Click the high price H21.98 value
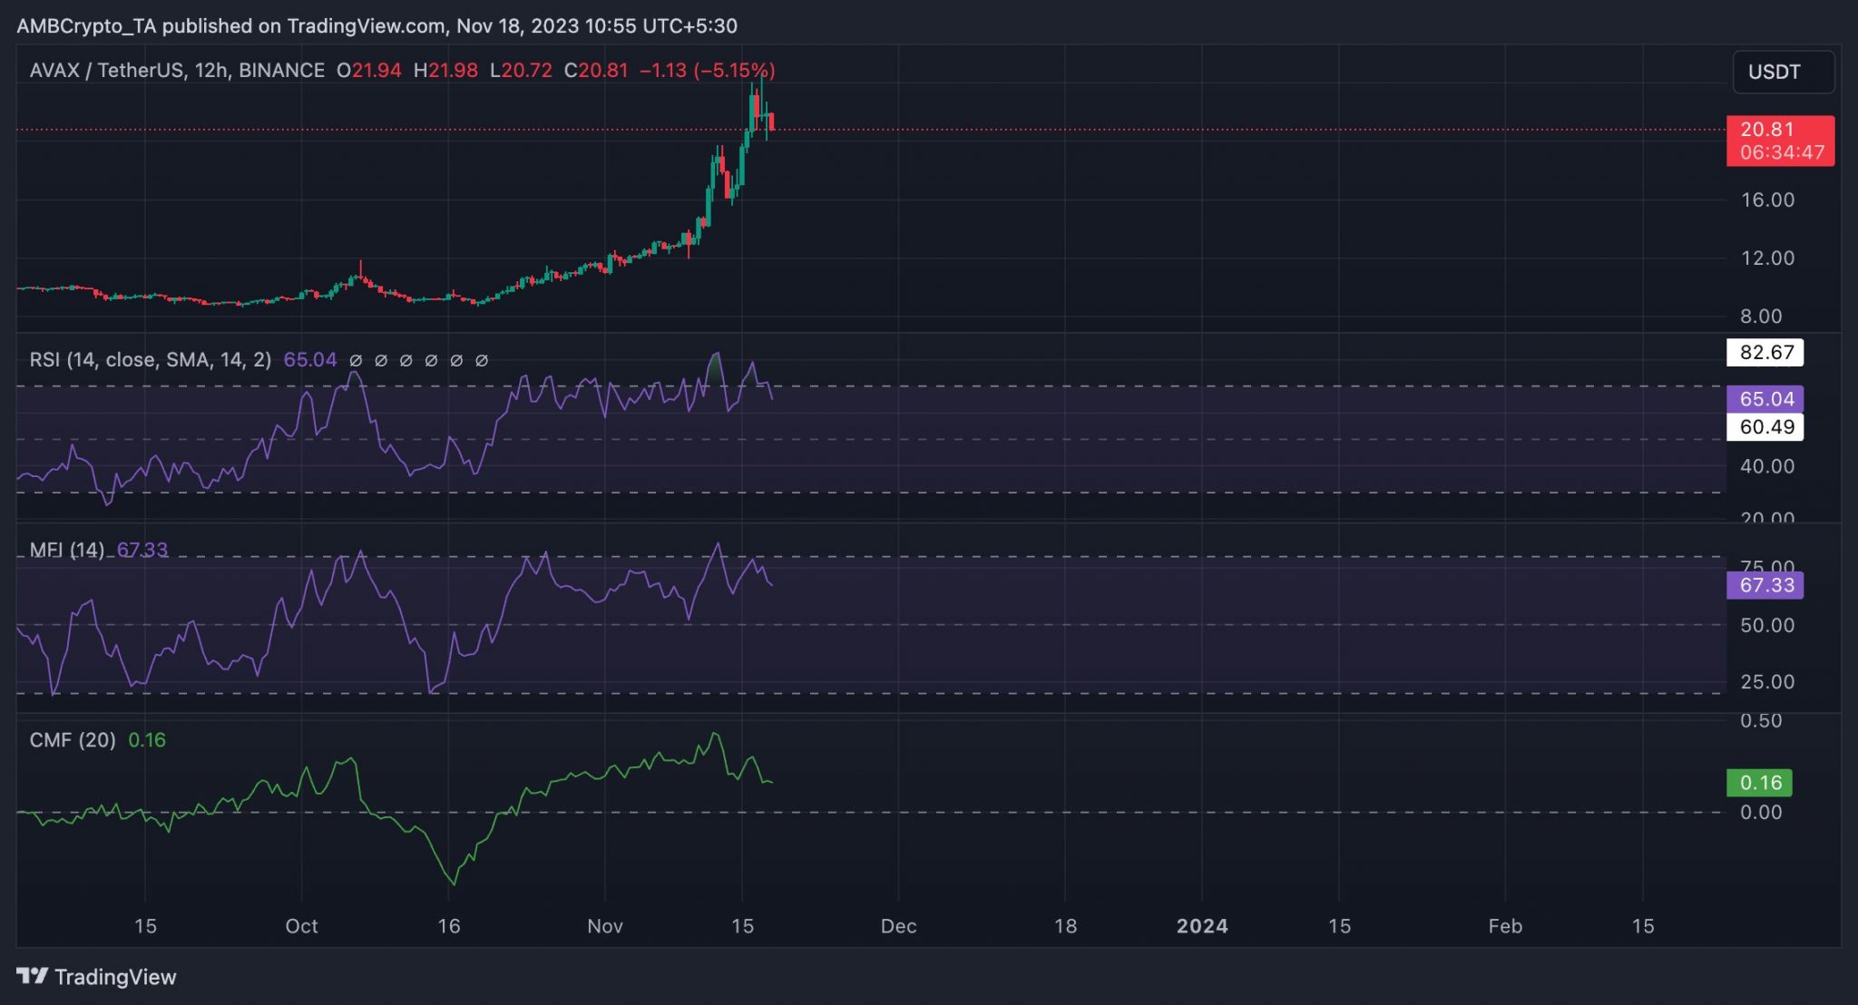Screen dimensions: 1858x1005 [x=445, y=70]
